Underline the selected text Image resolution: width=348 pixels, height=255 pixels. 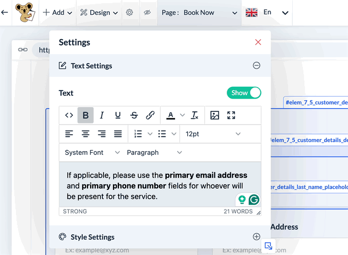118,115
